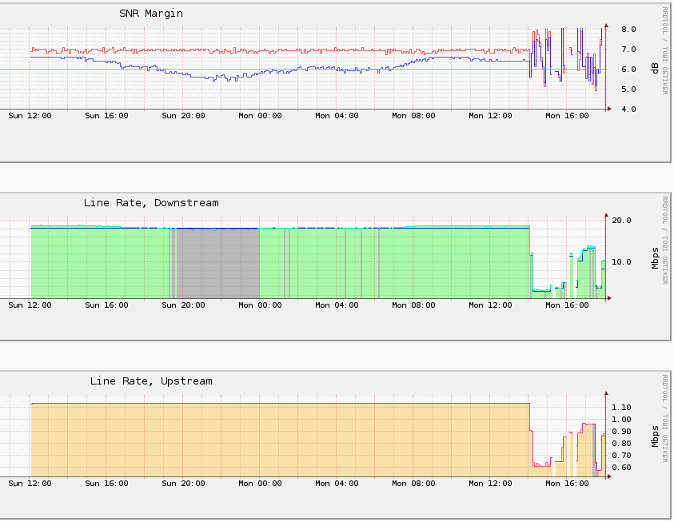Click "Sun 16:00" under Upstream graph
The height and width of the screenshot is (522, 674).
point(106,484)
